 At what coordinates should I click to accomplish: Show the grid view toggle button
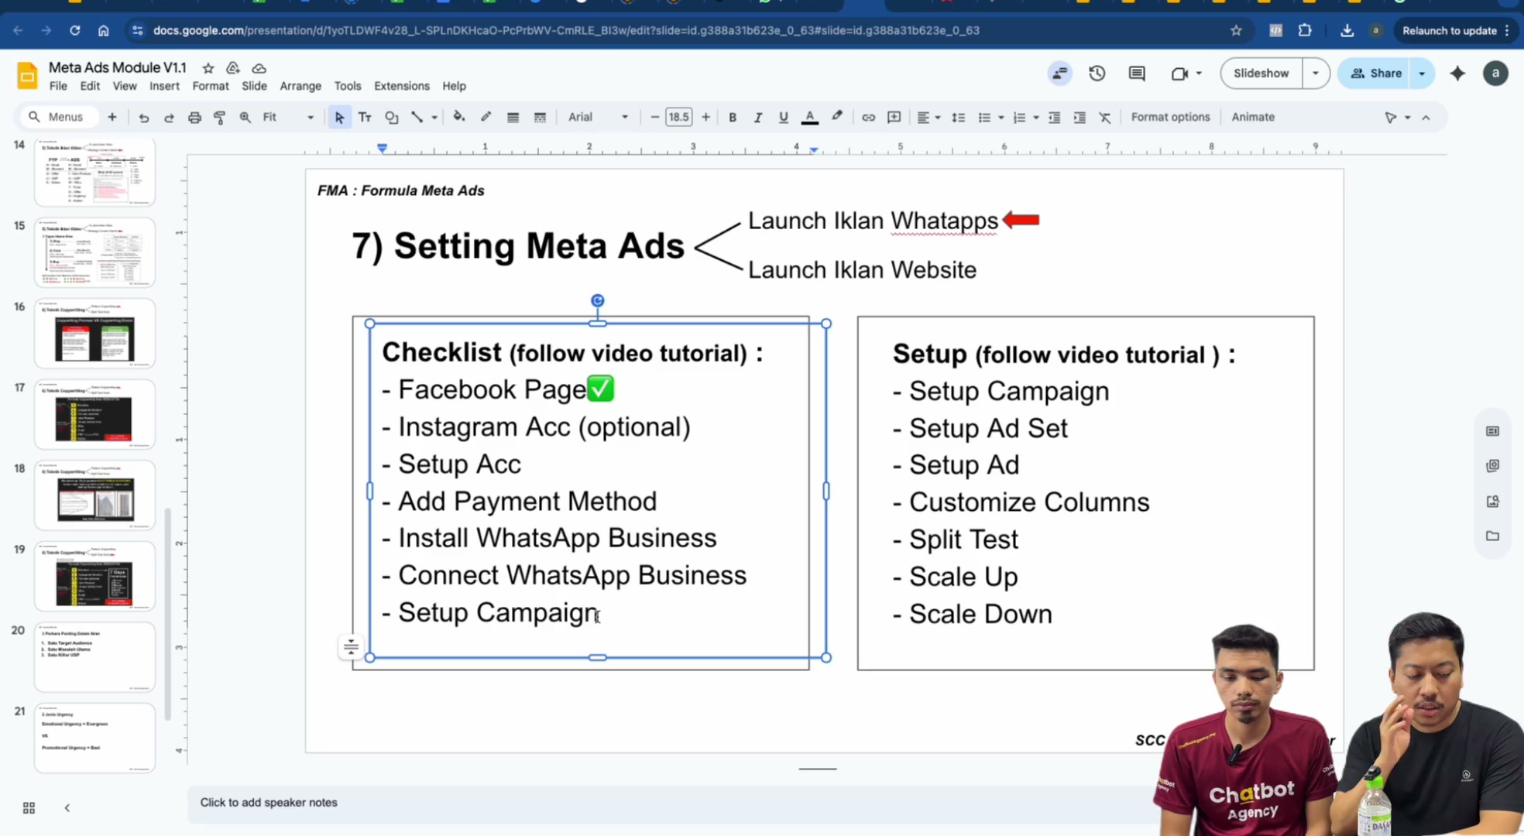pyautogui.click(x=29, y=808)
